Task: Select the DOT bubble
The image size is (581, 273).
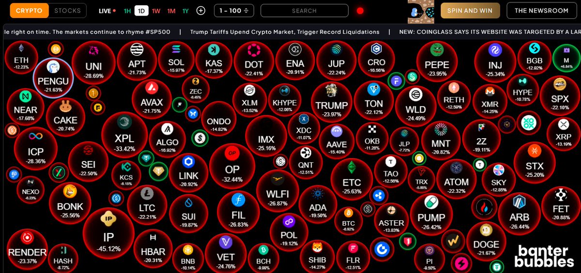Action: tap(254, 61)
